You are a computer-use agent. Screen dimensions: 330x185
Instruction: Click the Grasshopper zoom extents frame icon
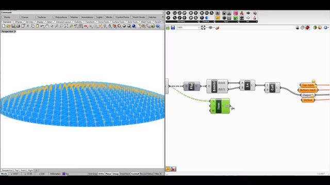click(203, 28)
